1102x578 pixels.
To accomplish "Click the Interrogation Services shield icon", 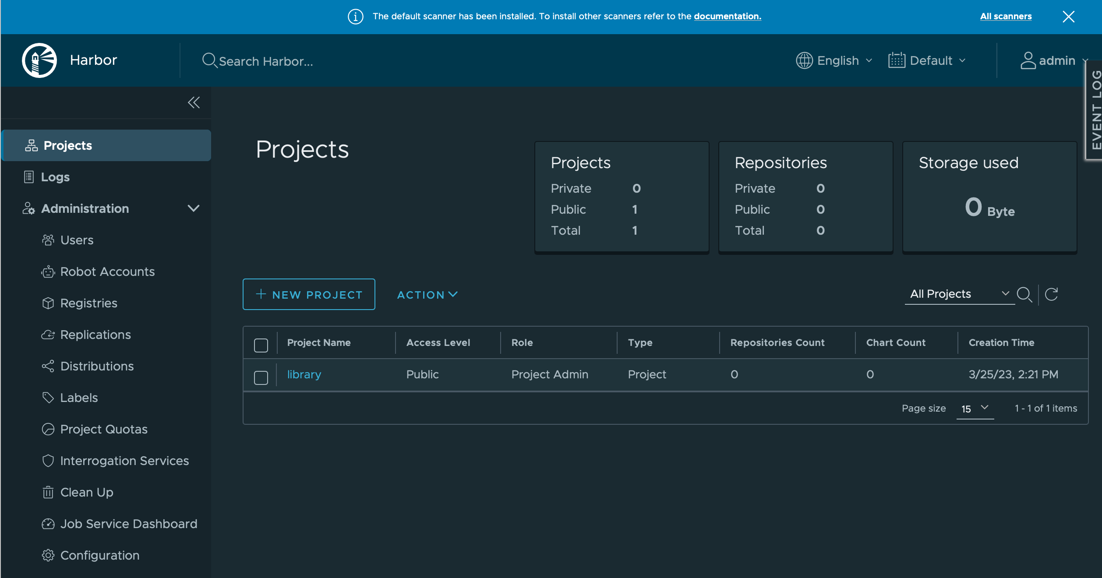I will [48, 461].
